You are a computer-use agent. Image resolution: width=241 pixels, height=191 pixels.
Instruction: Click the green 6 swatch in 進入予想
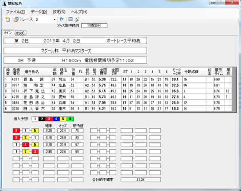pyautogui.click(x=71, y=119)
